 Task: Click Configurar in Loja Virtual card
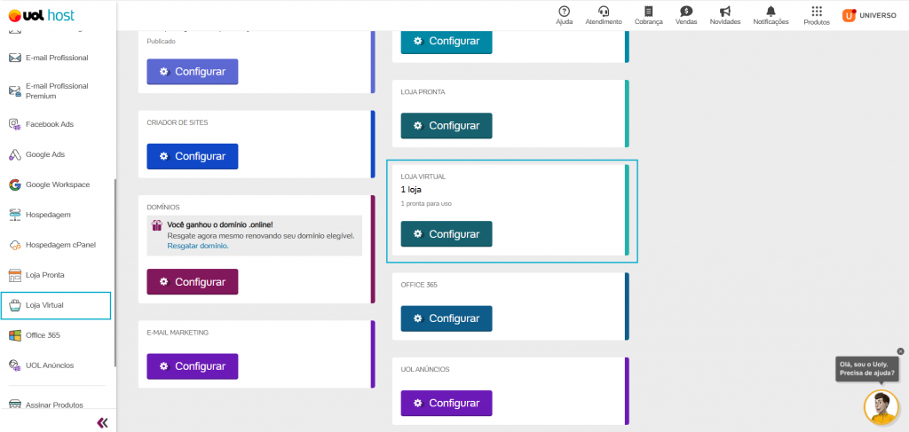(447, 234)
